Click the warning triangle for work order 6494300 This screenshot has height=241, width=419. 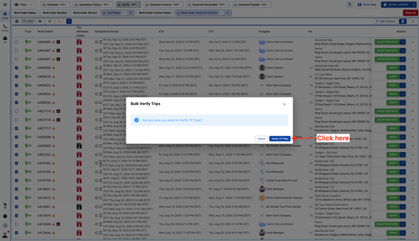[53, 68]
